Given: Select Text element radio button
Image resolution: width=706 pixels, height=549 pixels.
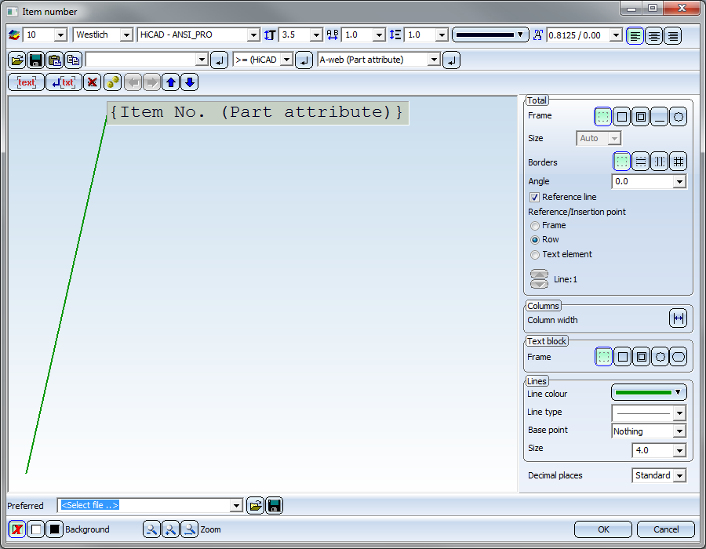Looking at the screenshot, I should (x=535, y=255).
